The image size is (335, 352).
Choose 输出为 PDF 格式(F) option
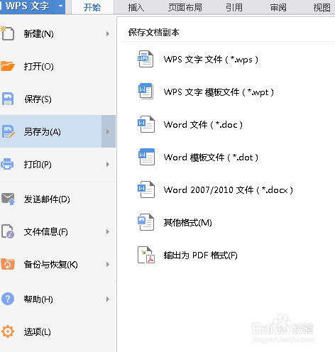[201, 255]
